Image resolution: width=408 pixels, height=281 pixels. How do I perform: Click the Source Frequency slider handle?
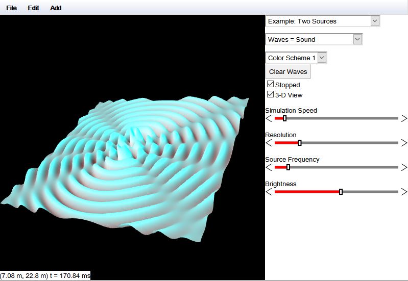[x=288, y=167]
